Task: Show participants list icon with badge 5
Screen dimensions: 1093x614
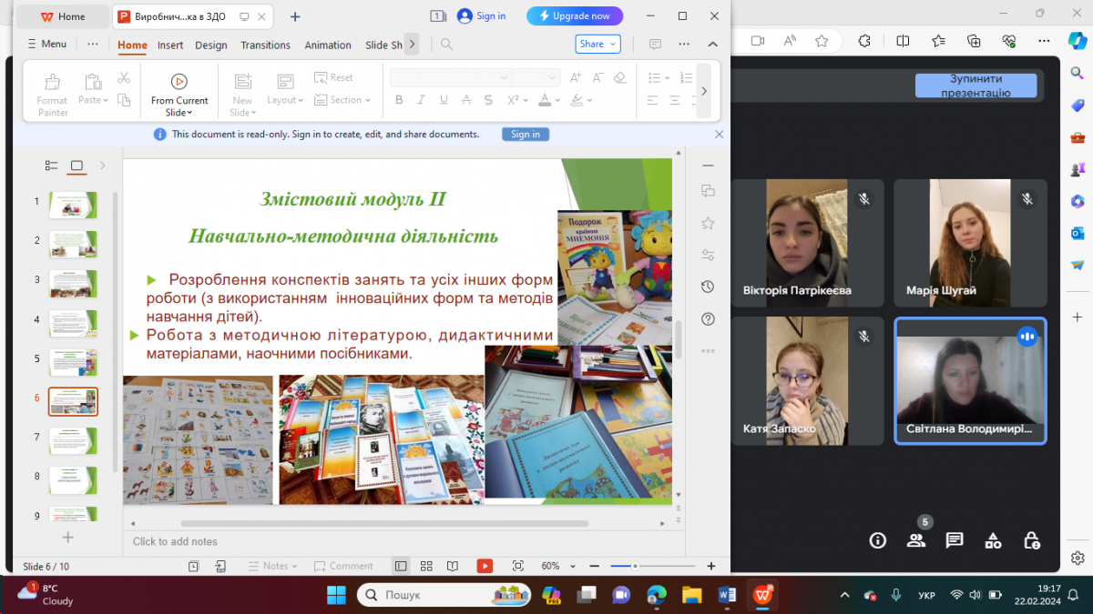Action: point(916,540)
